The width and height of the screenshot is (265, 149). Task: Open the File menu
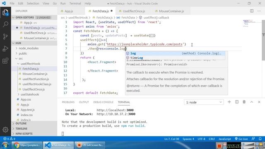tap(12, 3)
